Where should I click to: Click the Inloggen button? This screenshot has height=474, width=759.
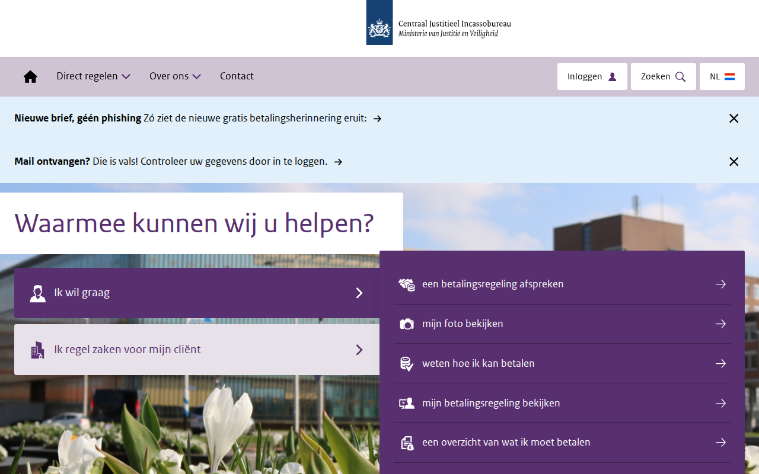pyautogui.click(x=592, y=76)
